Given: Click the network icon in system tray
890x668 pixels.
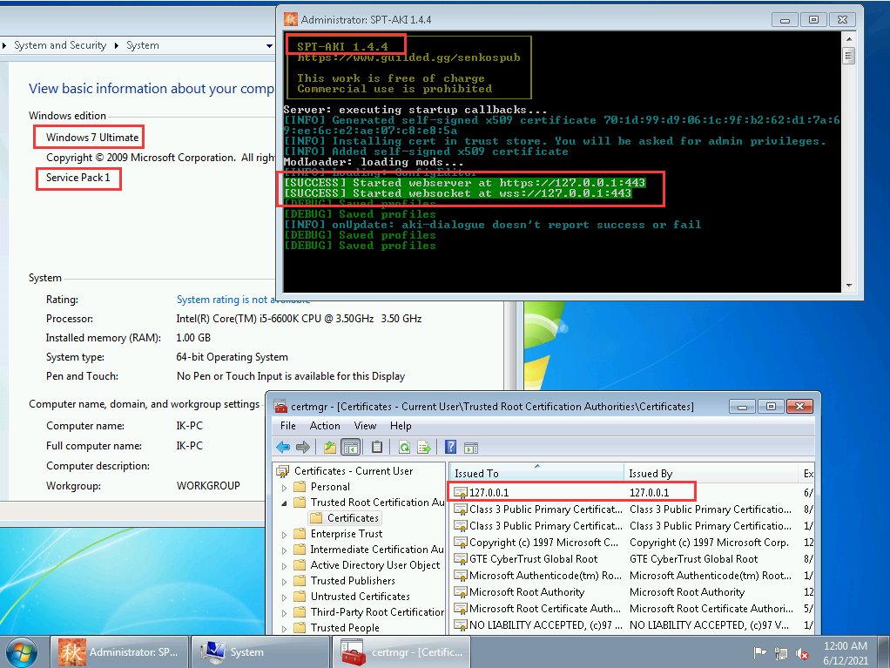Looking at the screenshot, I should coord(780,653).
